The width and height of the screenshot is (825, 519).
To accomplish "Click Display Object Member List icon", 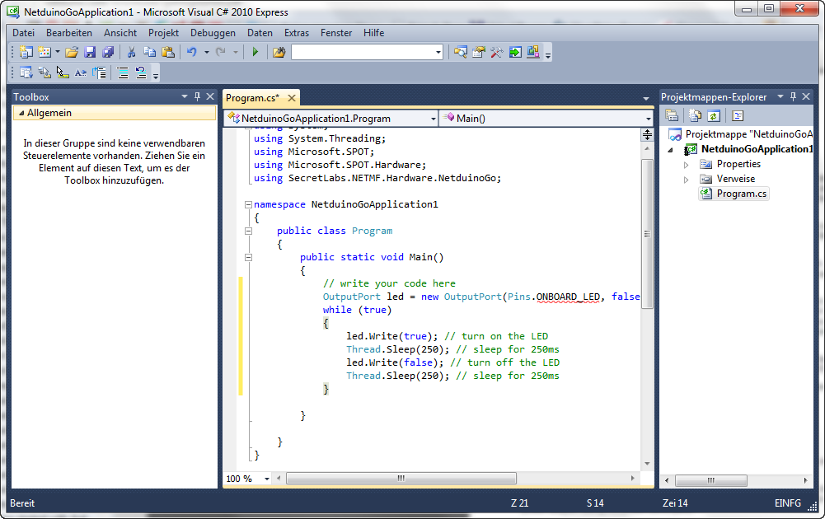I will pyautogui.click(x=26, y=72).
